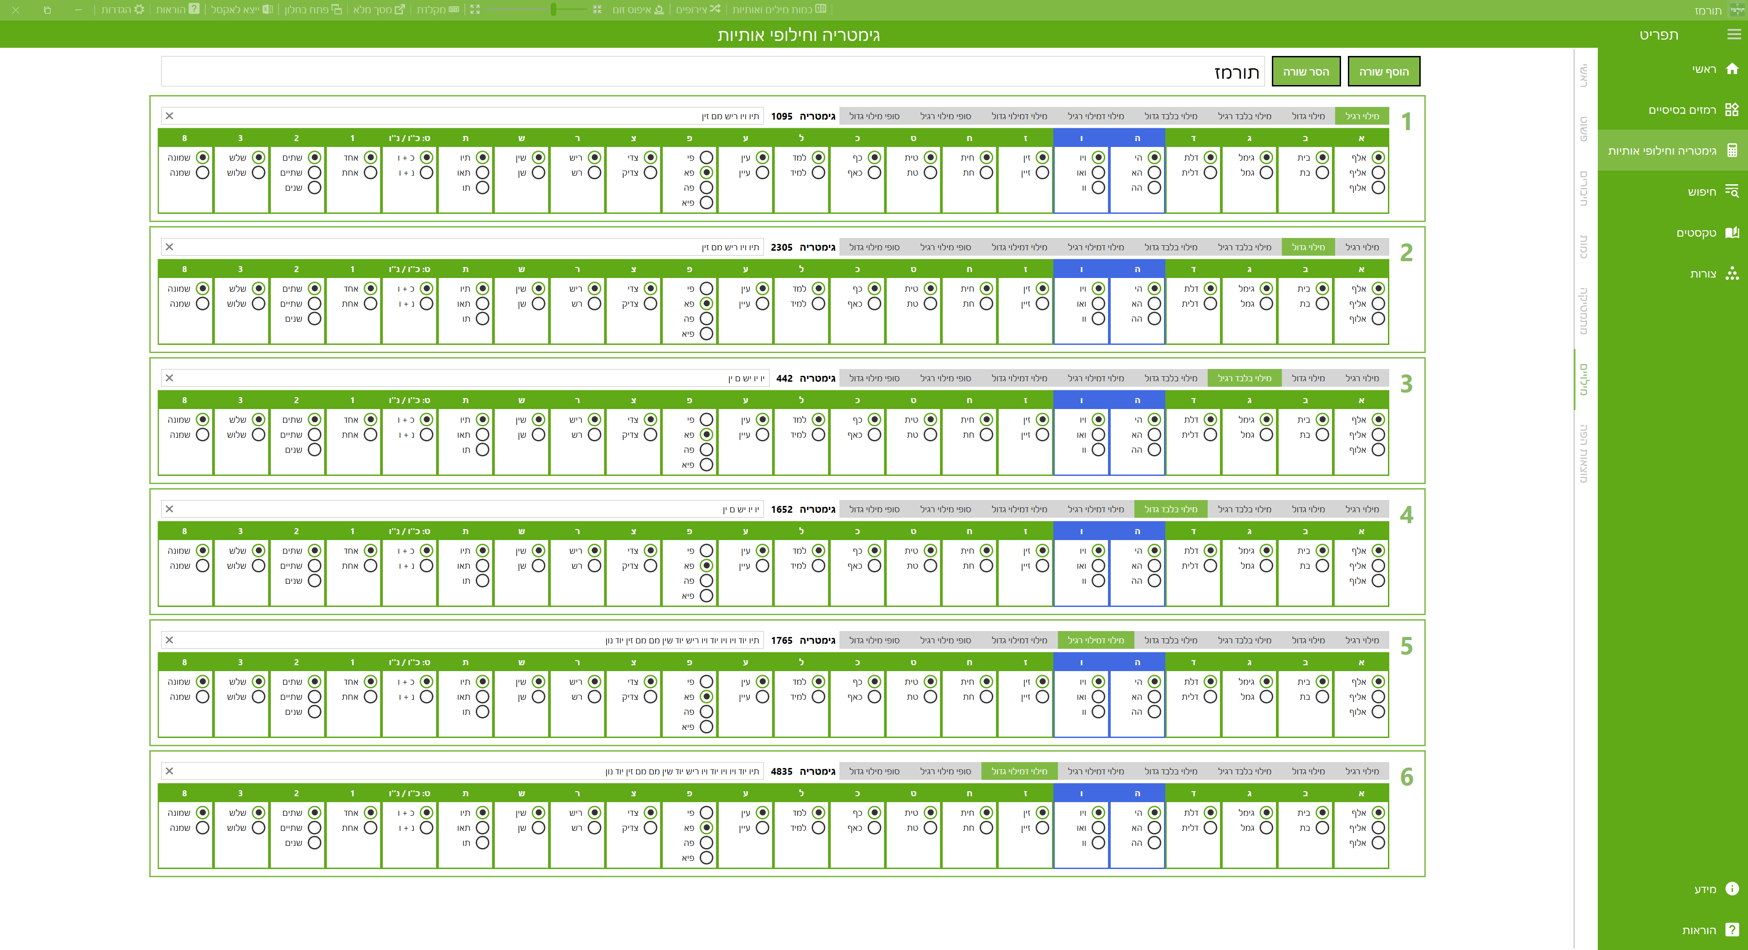Screen dimensions: 1748x950
Task: Select מילוי גדול tab in row 4
Action: [1308, 509]
